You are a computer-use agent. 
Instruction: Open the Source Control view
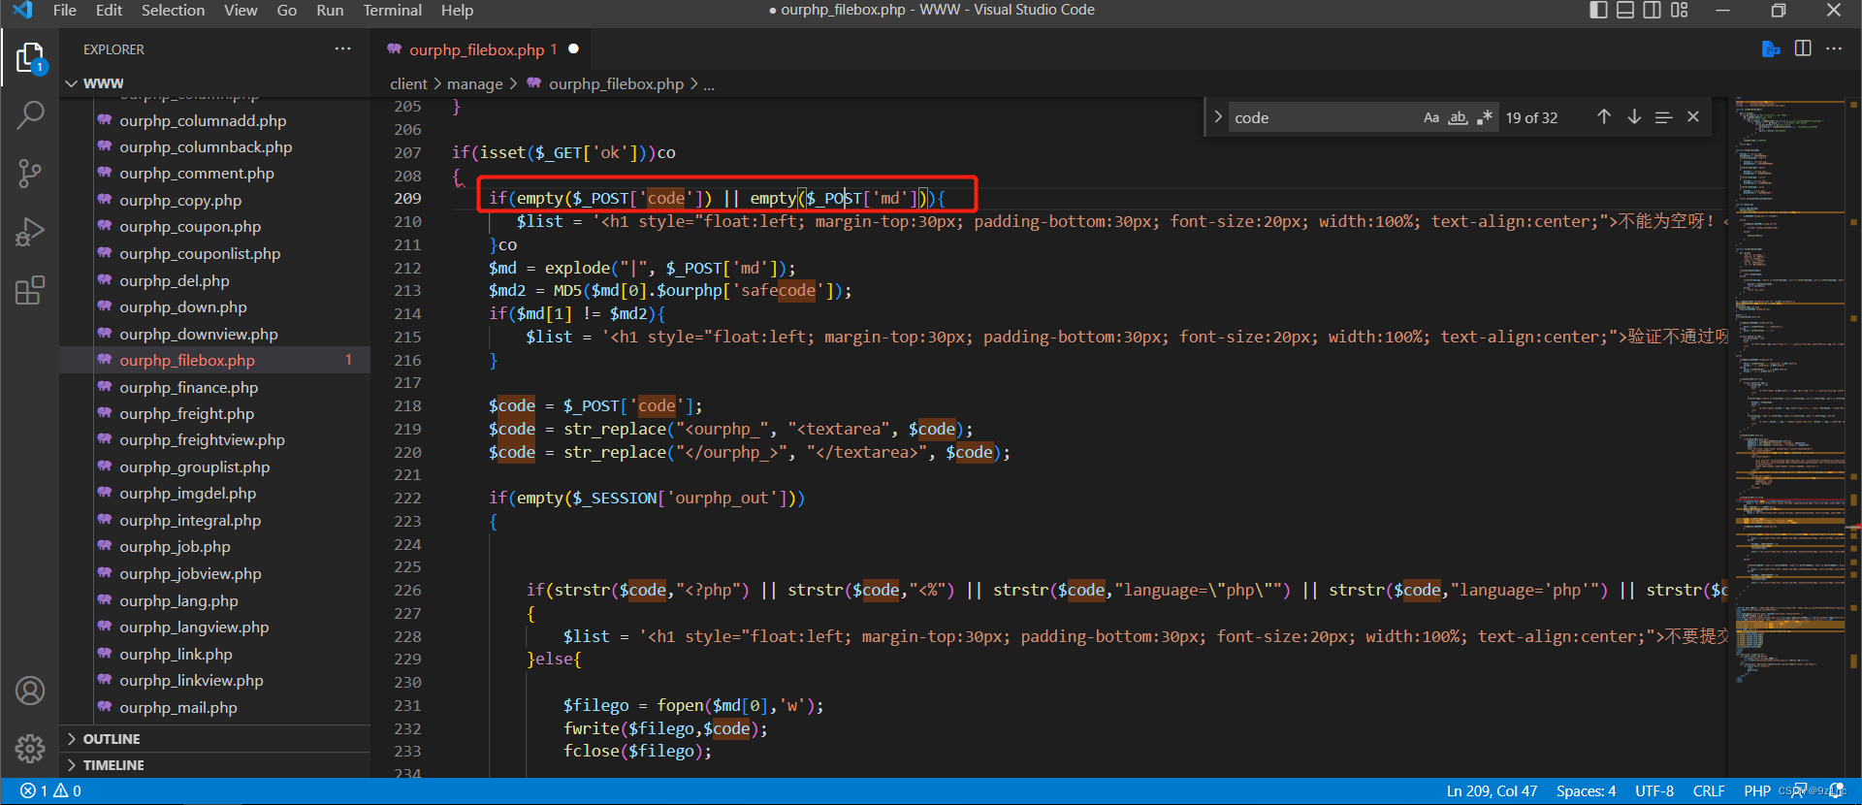pos(30,175)
